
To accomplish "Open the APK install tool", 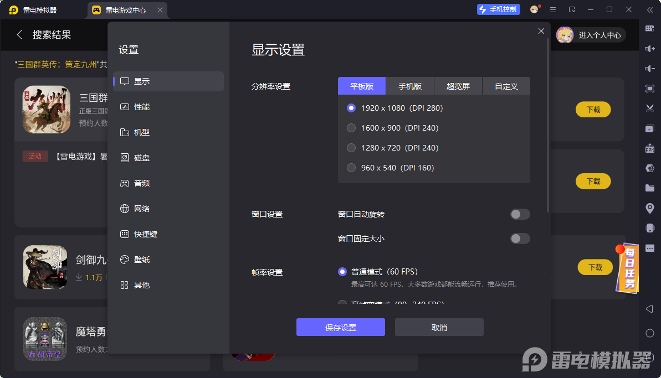I will click(649, 148).
